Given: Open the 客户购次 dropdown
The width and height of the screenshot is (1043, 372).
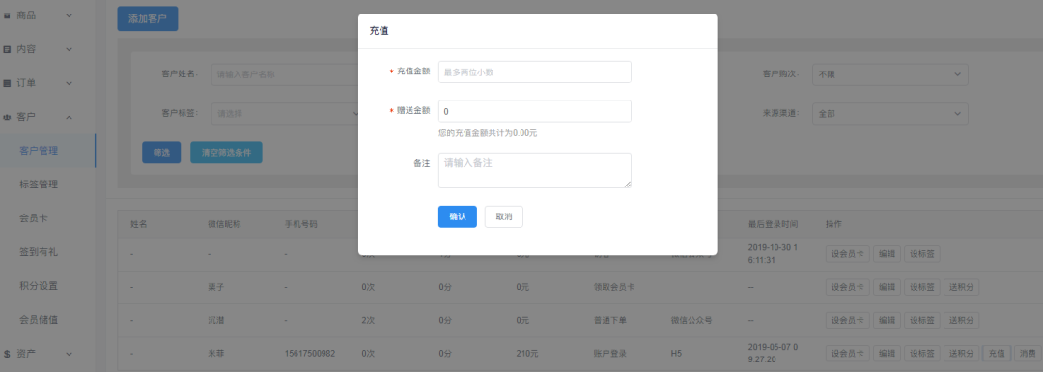Looking at the screenshot, I should pos(890,74).
